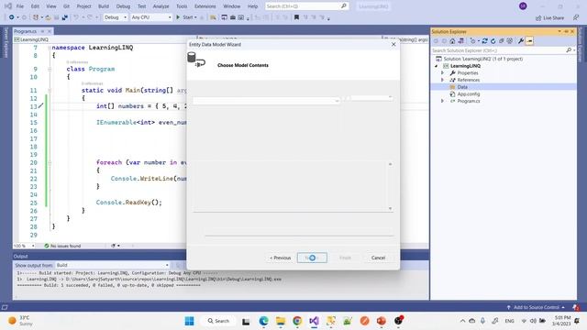Close the Program.cs editor tab
This screenshot has height=330, width=587.
point(50,31)
